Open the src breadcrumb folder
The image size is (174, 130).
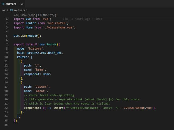pyautogui.click(x=4, y=10)
